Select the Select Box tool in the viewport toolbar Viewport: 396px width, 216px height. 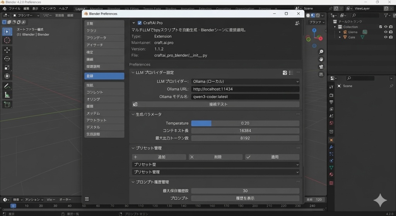(7, 32)
